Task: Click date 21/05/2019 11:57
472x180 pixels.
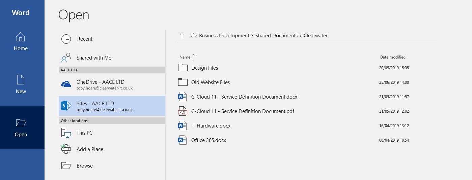Action: (394, 97)
